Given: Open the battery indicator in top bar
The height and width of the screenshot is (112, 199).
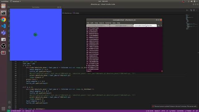Looking at the screenshot, I should point(194,1).
